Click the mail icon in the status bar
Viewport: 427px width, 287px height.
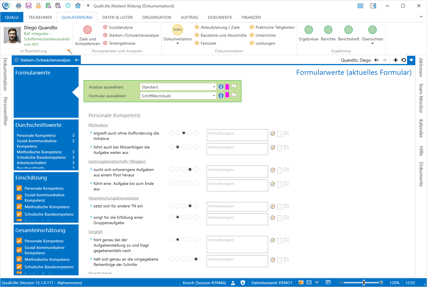coord(309,283)
